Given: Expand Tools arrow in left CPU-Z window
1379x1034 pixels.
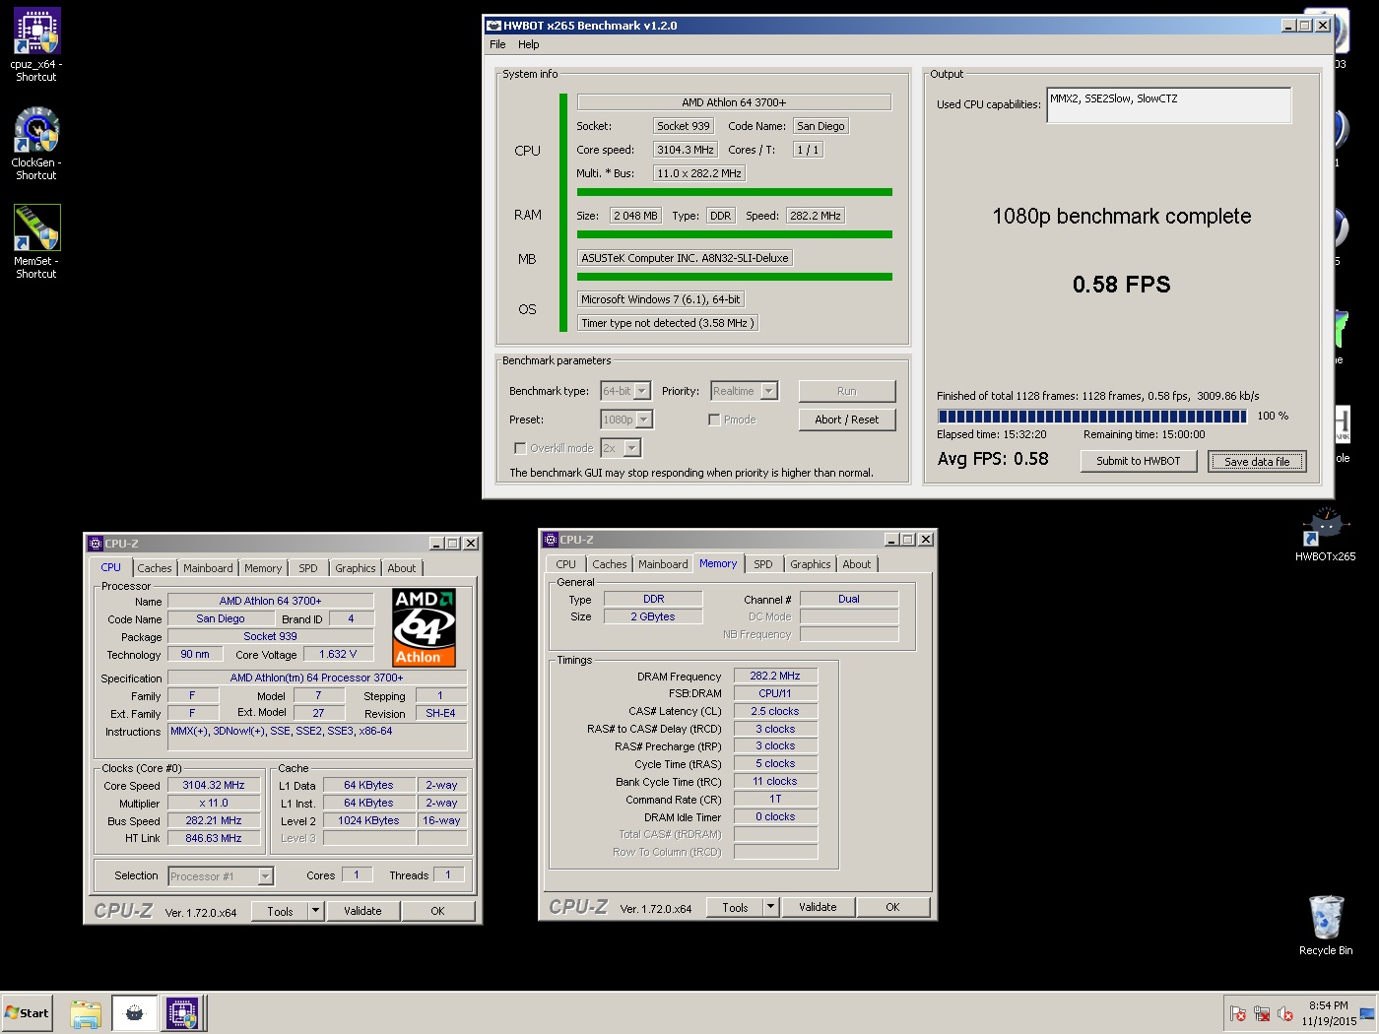Looking at the screenshot, I should pyautogui.click(x=316, y=911).
